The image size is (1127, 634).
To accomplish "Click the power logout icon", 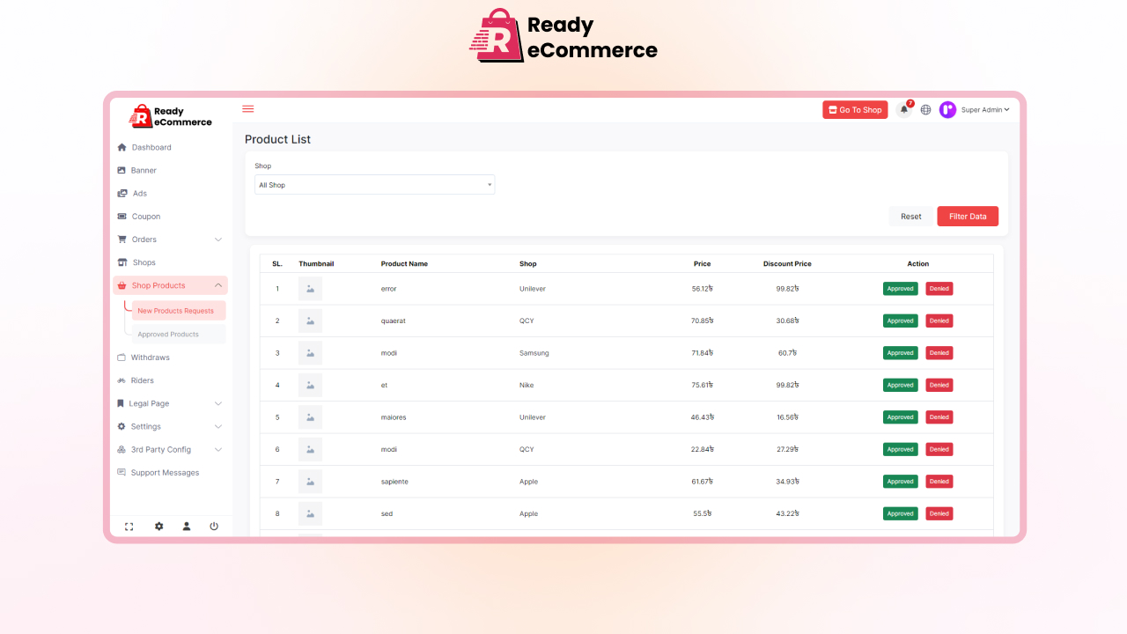I will (x=214, y=526).
